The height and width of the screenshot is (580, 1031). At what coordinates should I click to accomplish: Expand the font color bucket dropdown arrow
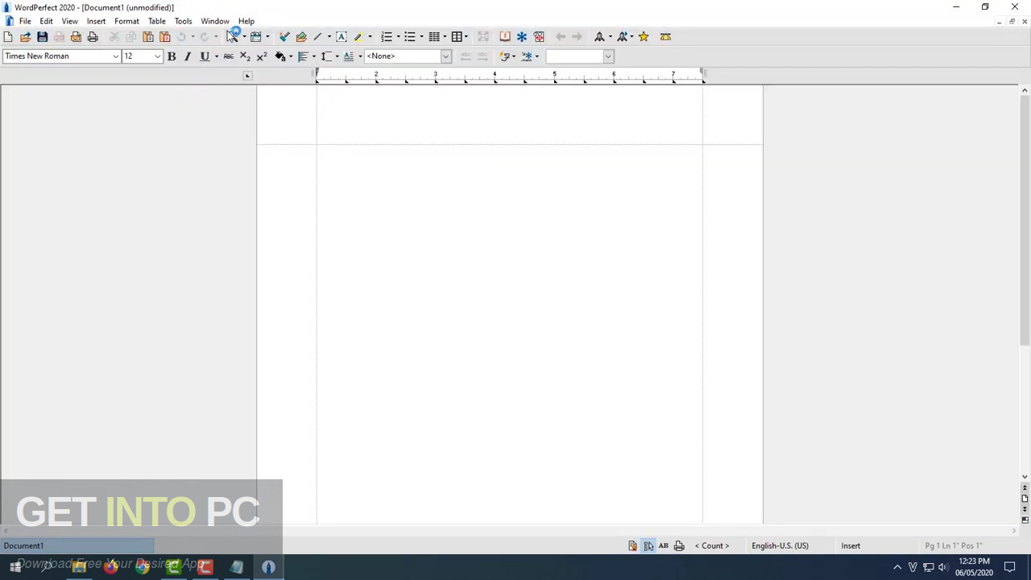pos(290,56)
